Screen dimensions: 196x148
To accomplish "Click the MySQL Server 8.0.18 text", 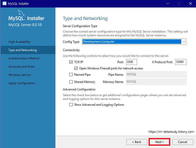I will 25,25.
